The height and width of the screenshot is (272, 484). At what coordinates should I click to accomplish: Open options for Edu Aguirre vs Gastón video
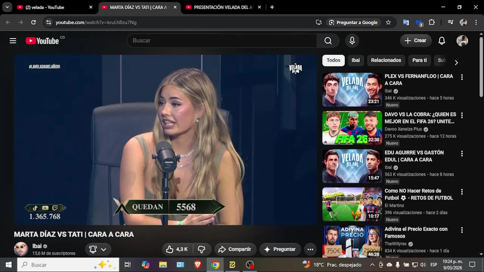click(462, 153)
